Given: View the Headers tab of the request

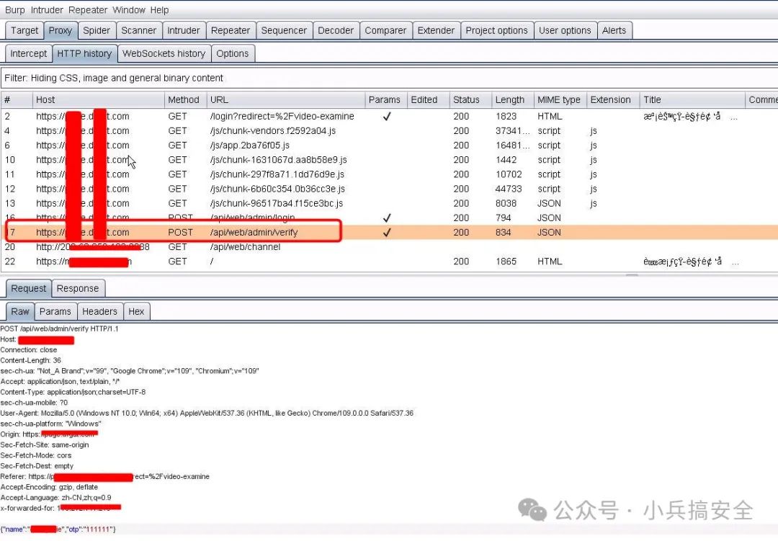Looking at the screenshot, I should [x=99, y=311].
